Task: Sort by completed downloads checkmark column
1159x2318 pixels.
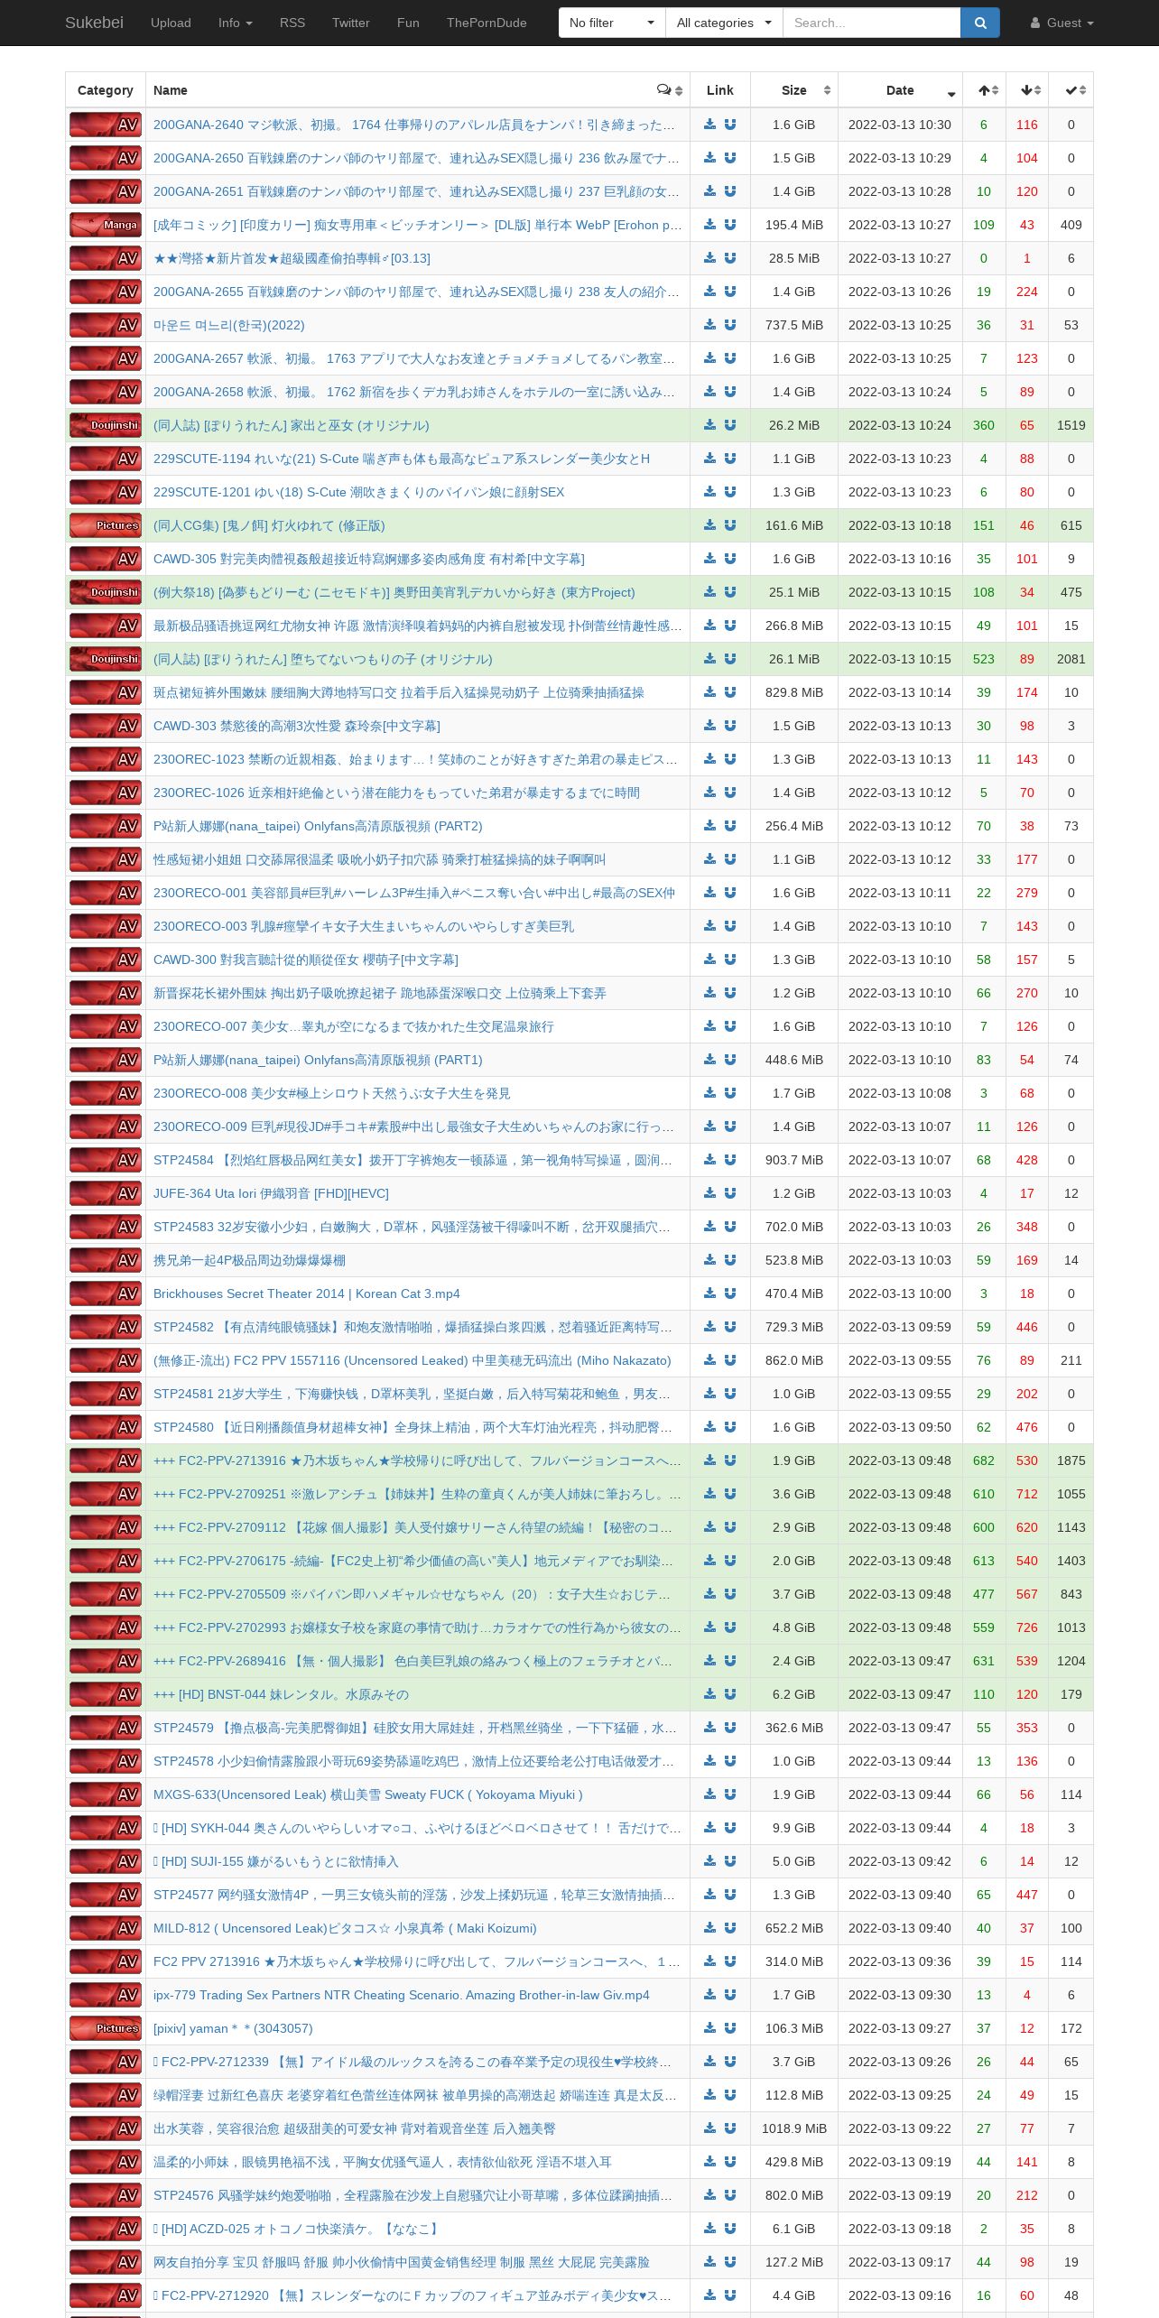Action: point(1071,90)
